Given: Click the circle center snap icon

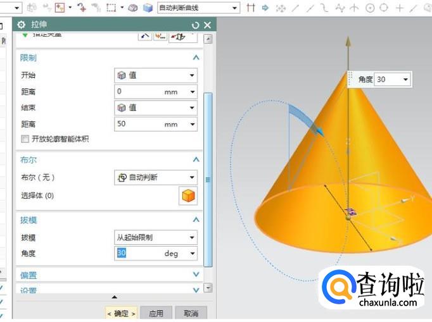Looking at the screenshot, I should (x=370, y=8).
